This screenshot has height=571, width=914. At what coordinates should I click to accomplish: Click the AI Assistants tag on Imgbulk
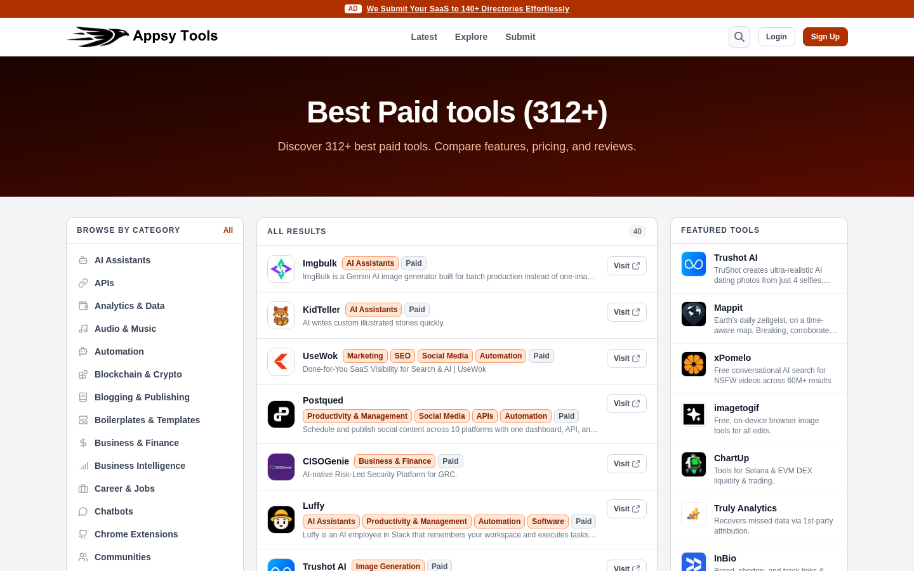click(x=370, y=263)
